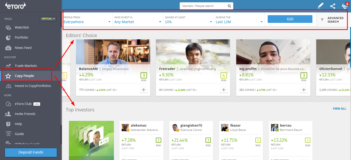Click Fretrader cover photo
351x160 pixels.
(x=193, y=52)
